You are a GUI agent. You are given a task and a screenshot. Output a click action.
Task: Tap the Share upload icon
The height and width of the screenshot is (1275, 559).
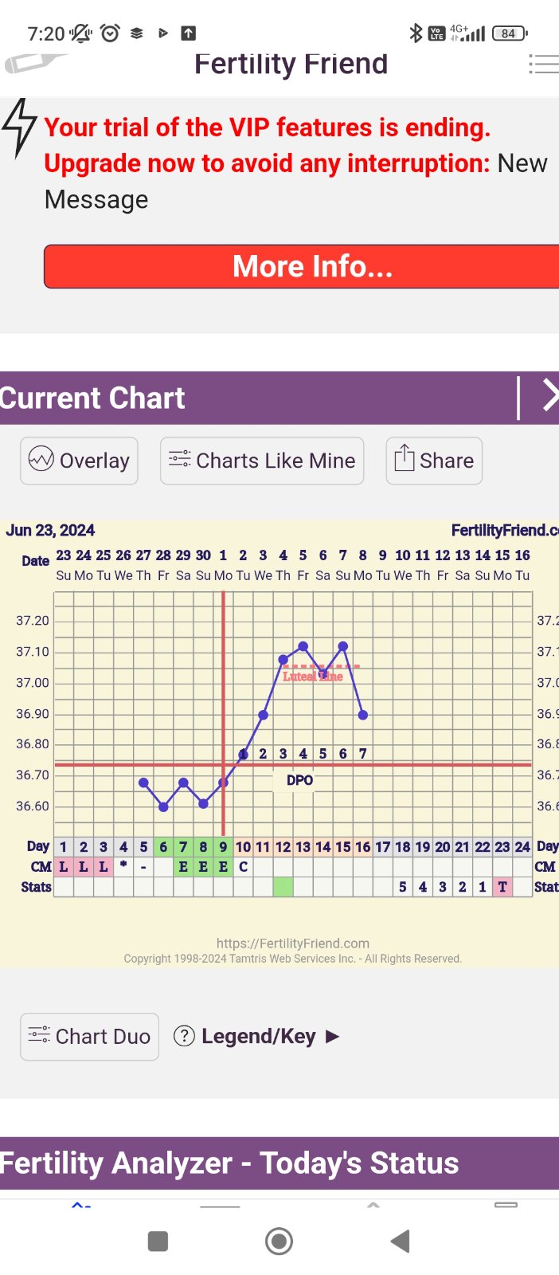405,459
